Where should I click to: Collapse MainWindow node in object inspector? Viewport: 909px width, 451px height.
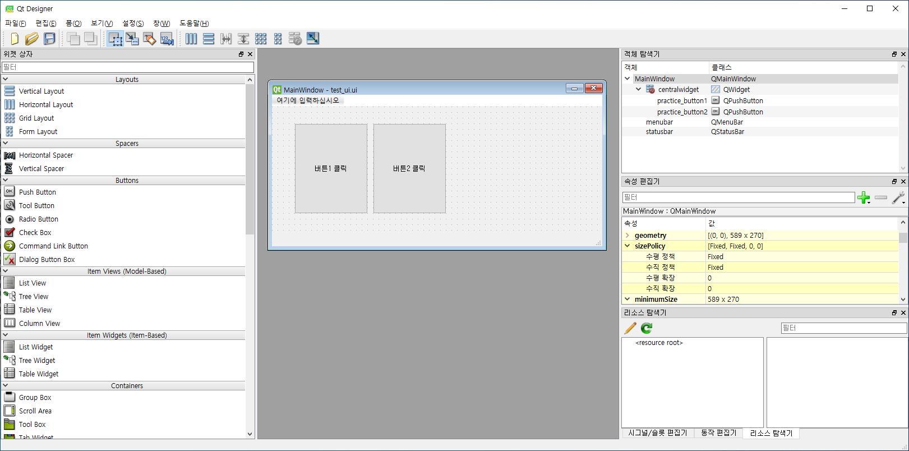tap(627, 79)
